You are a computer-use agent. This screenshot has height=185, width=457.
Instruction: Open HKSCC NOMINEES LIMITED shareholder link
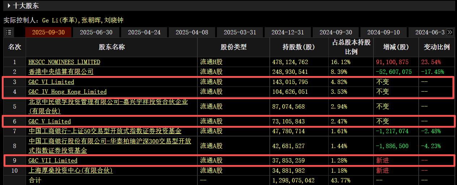coord(64,62)
